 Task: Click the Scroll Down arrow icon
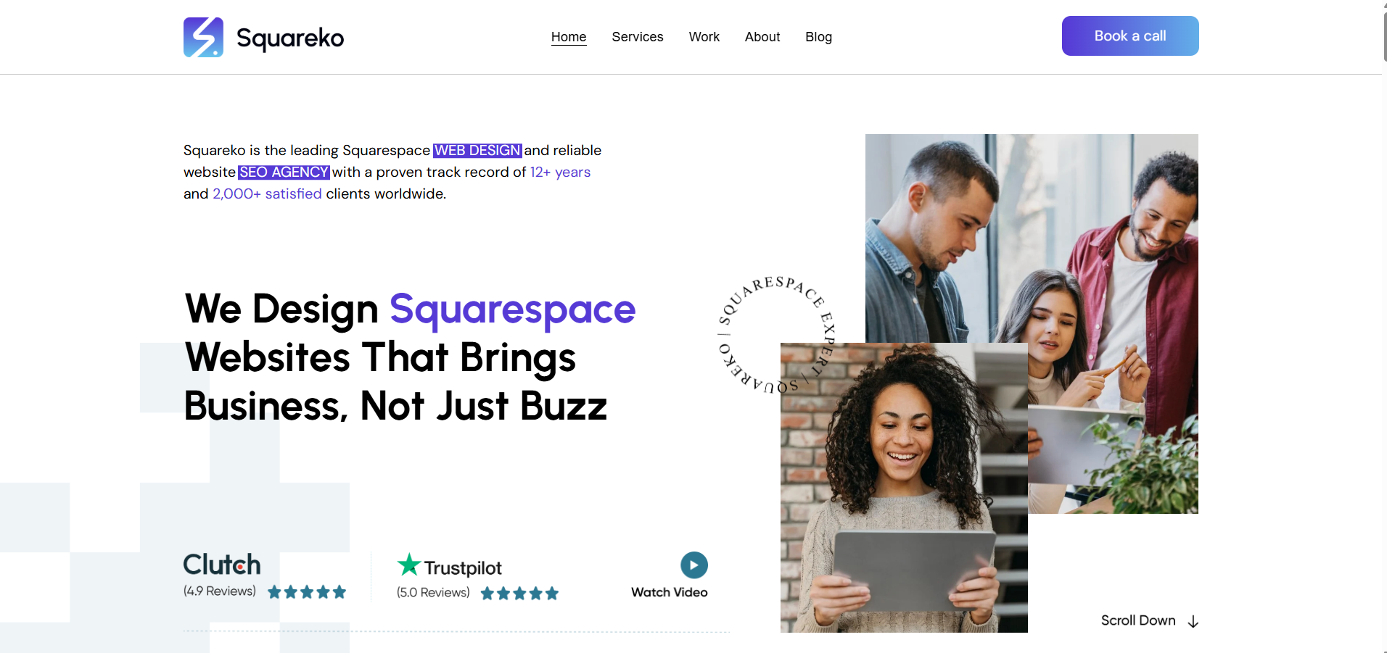click(1193, 621)
